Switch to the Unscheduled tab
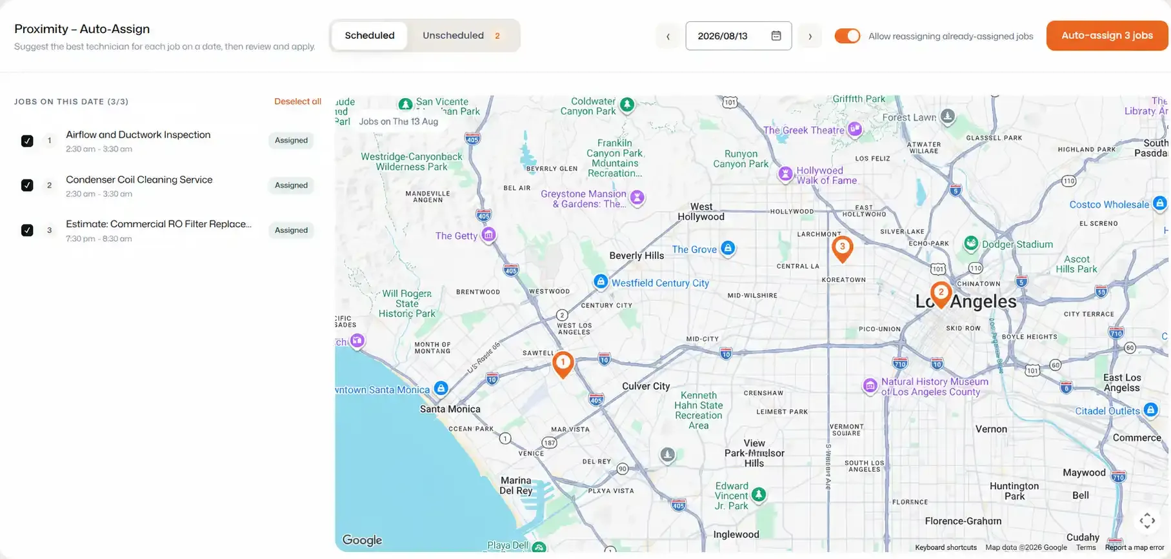 coord(462,36)
